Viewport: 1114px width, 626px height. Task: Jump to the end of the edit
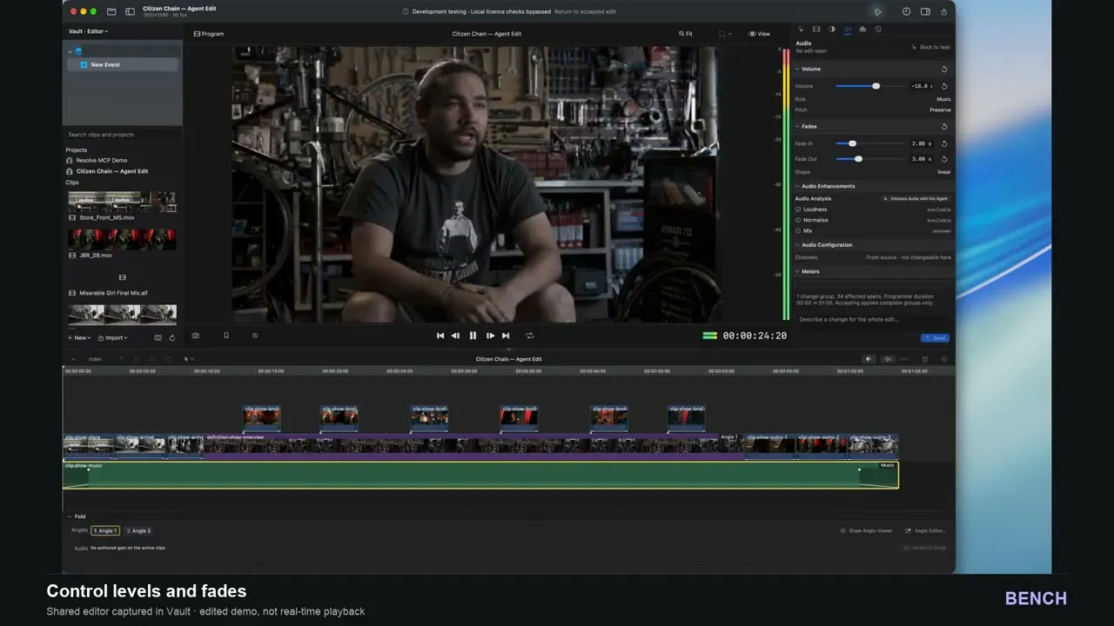coord(506,336)
